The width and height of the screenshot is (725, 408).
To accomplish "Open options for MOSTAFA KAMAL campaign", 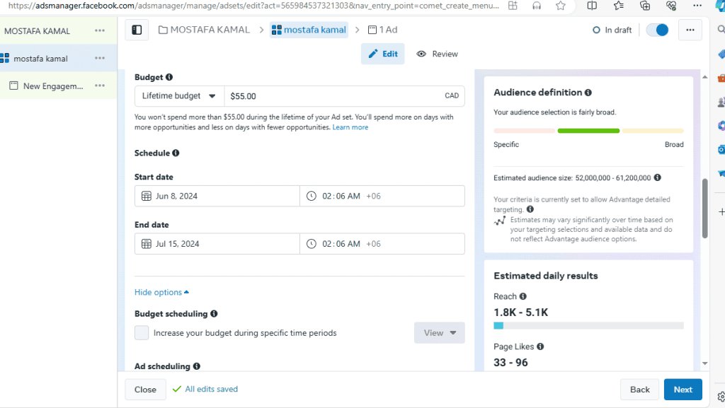I will [x=100, y=30].
